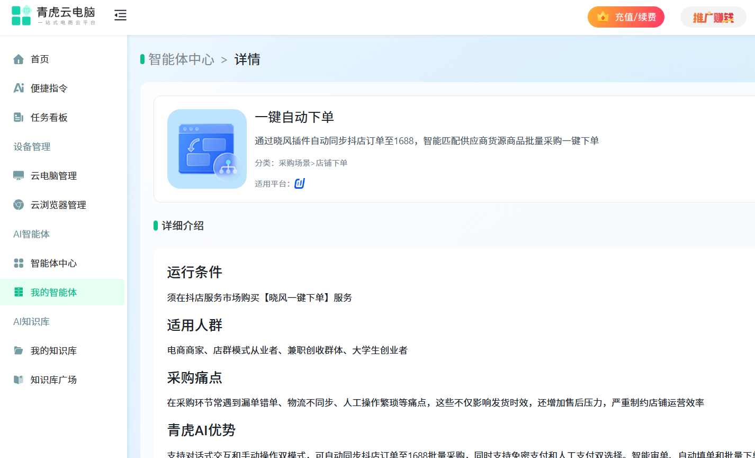
Task: Click text 须在抖店服务市场购买【晓风一键下单】服务
Action: coord(259,297)
